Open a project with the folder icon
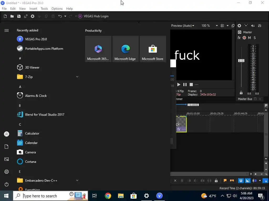The width and height of the screenshot is (269, 201). pos(12,16)
